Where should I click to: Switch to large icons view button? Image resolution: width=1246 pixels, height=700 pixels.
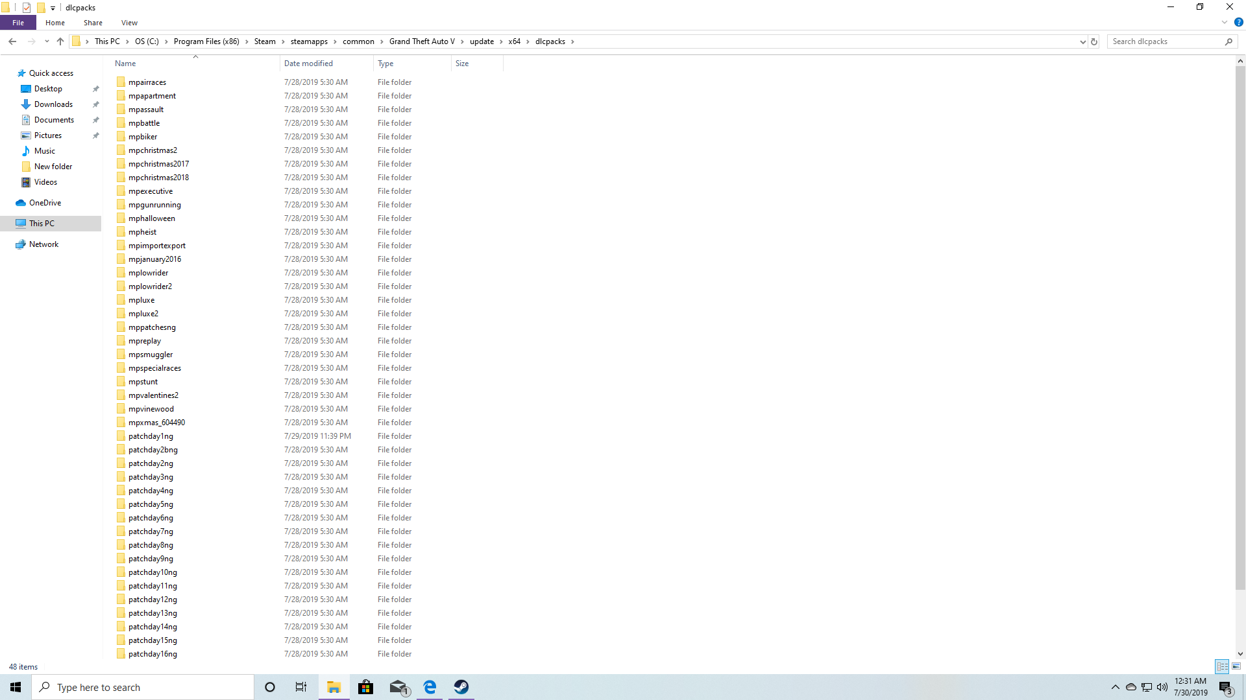tap(1236, 666)
